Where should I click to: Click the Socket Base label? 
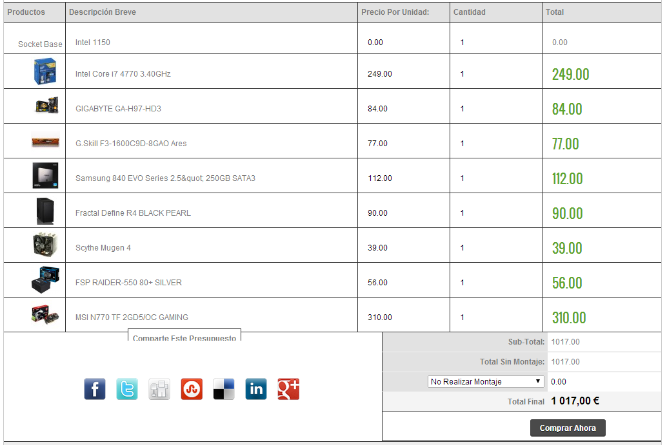tap(40, 44)
